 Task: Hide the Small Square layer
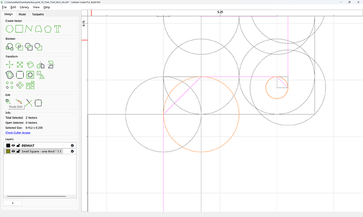pyautogui.click(x=13, y=151)
